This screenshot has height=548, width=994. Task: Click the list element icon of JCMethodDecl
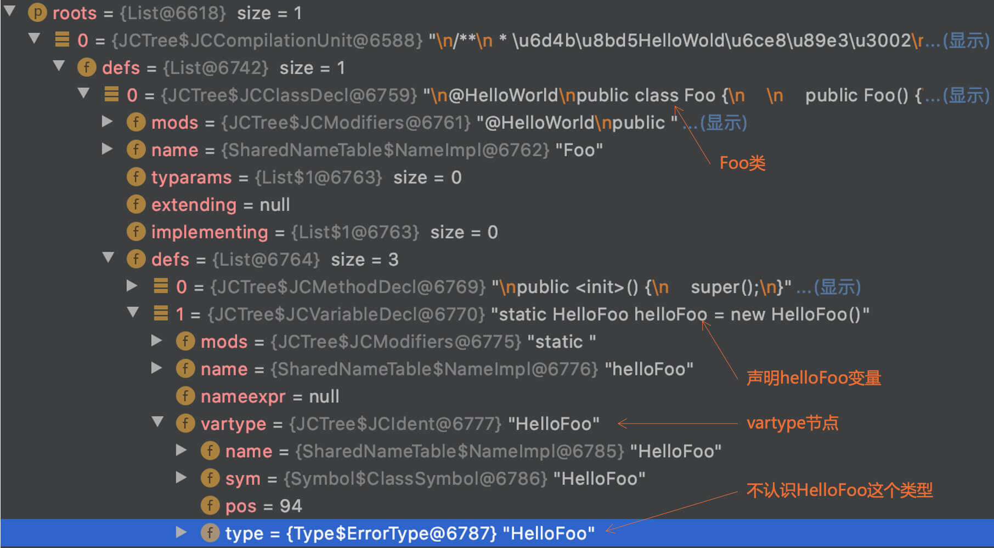coord(160,286)
